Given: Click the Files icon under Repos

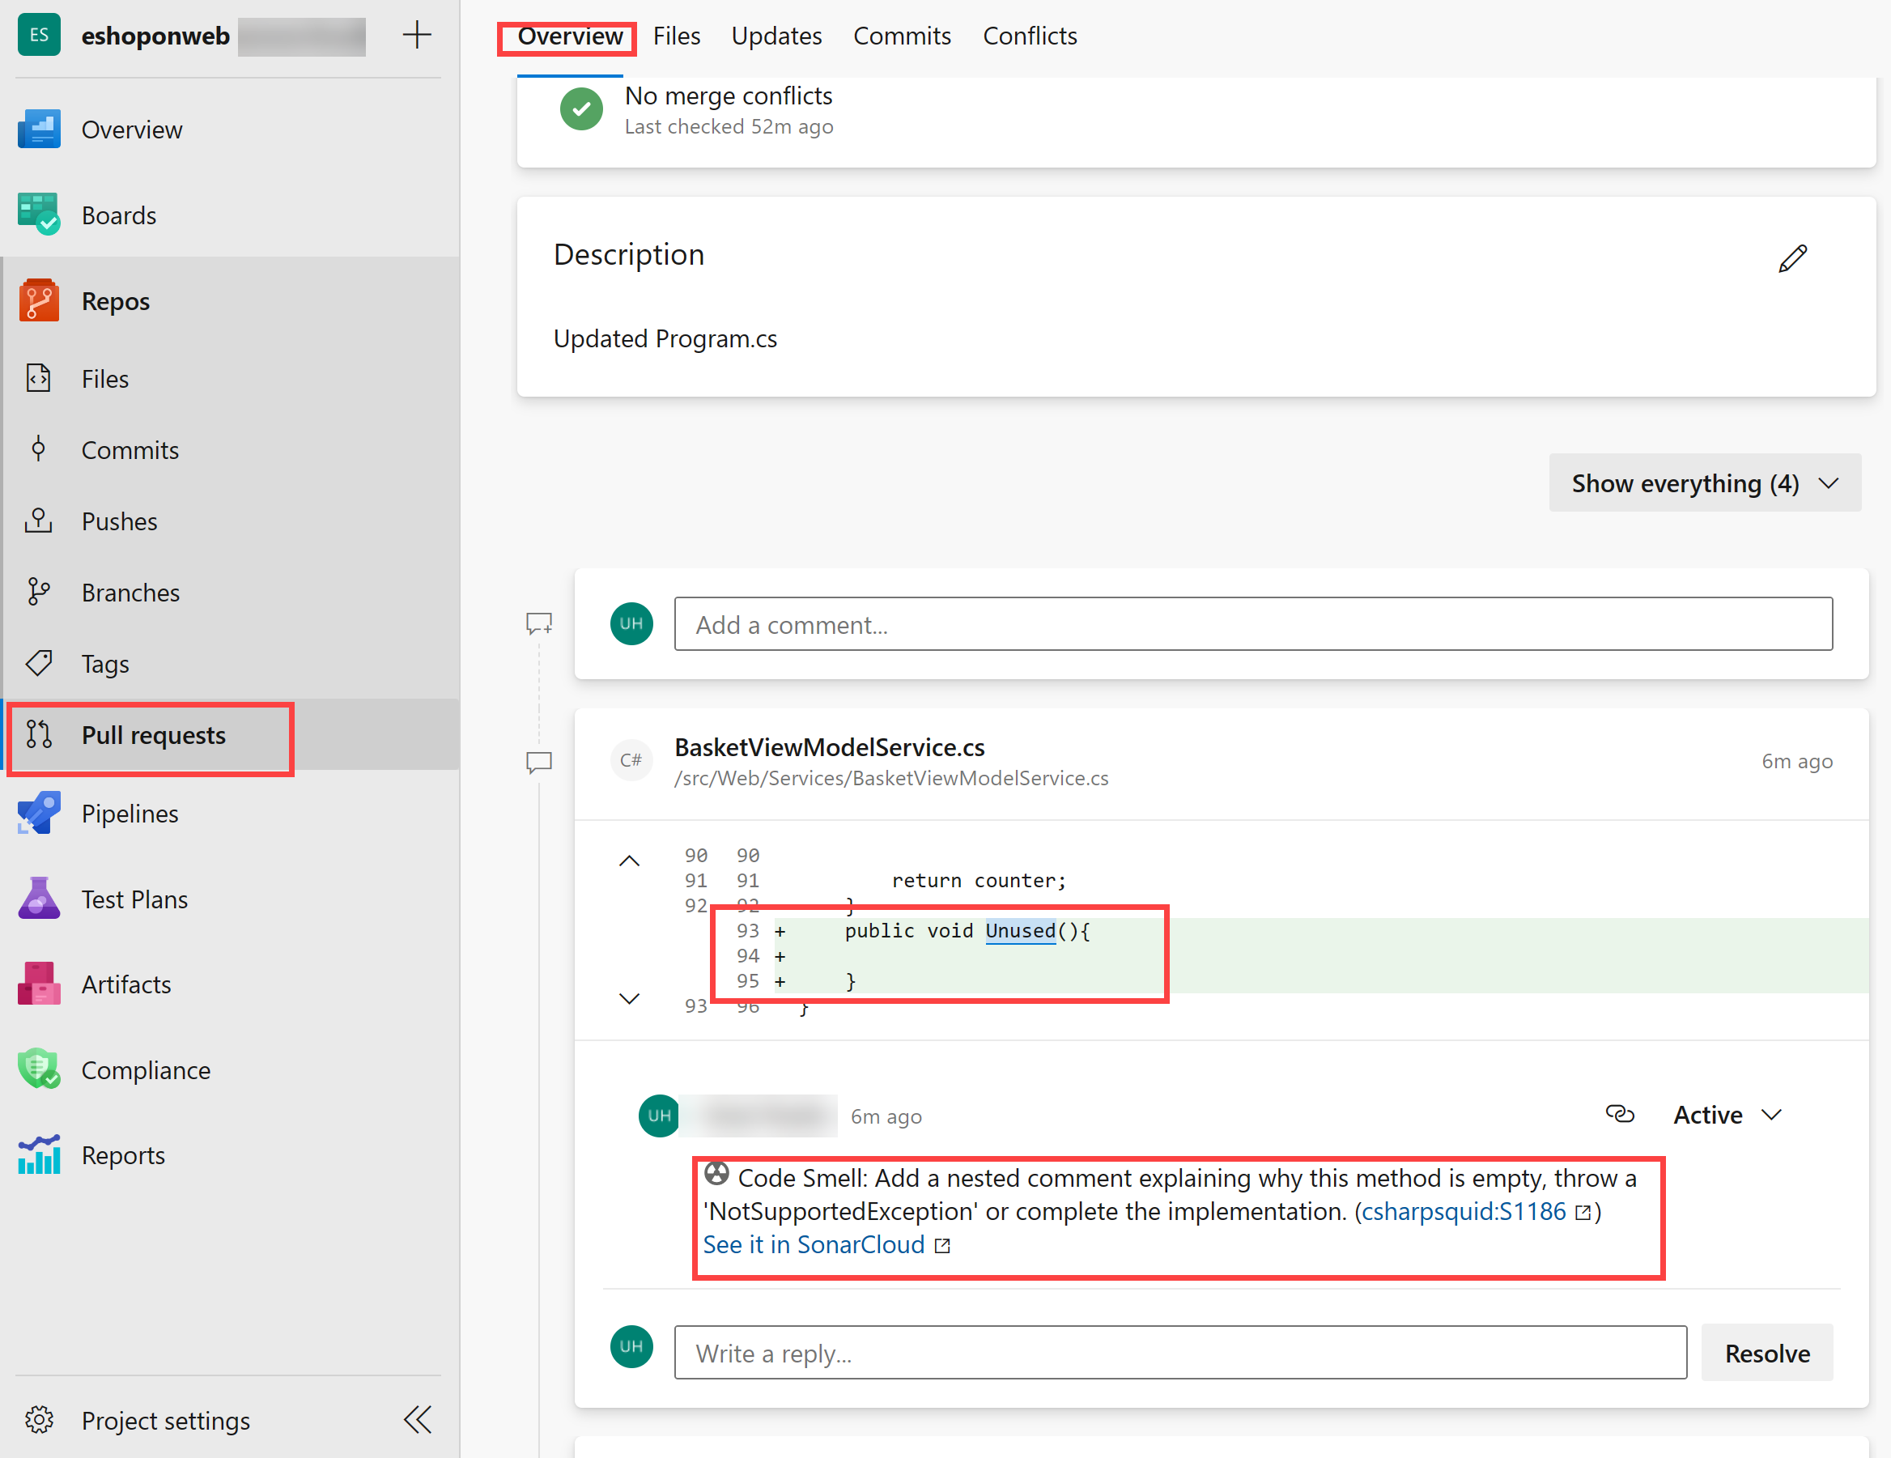Looking at the screenshot, I should [38, 378].
